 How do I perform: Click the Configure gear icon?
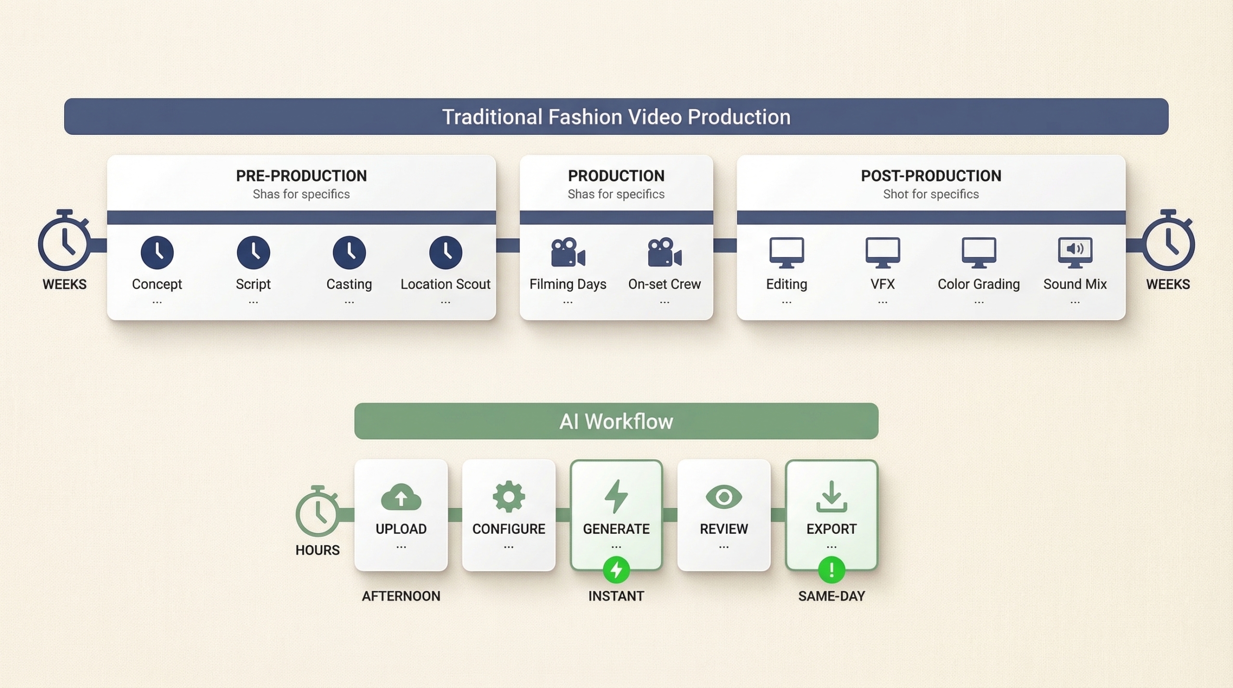(509, 497)
